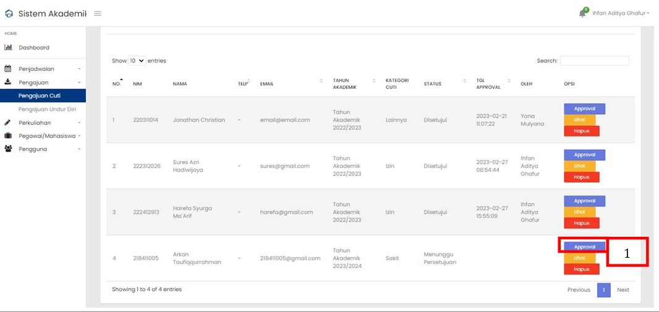
Task: Open the Show entries count dropdown
Action: [137, 61]
